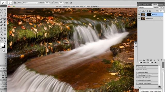
Task: Switch to the Actions tab
Action: coord(141,5)
